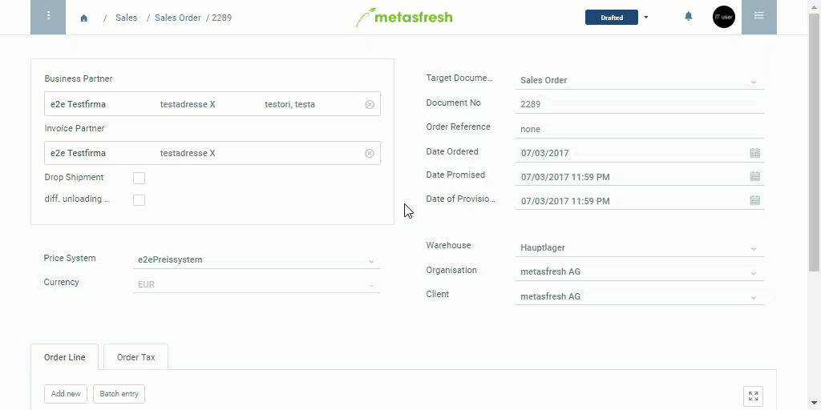Click the Invoice Partner label
The image size is (821, 410).
coord(75,128)
